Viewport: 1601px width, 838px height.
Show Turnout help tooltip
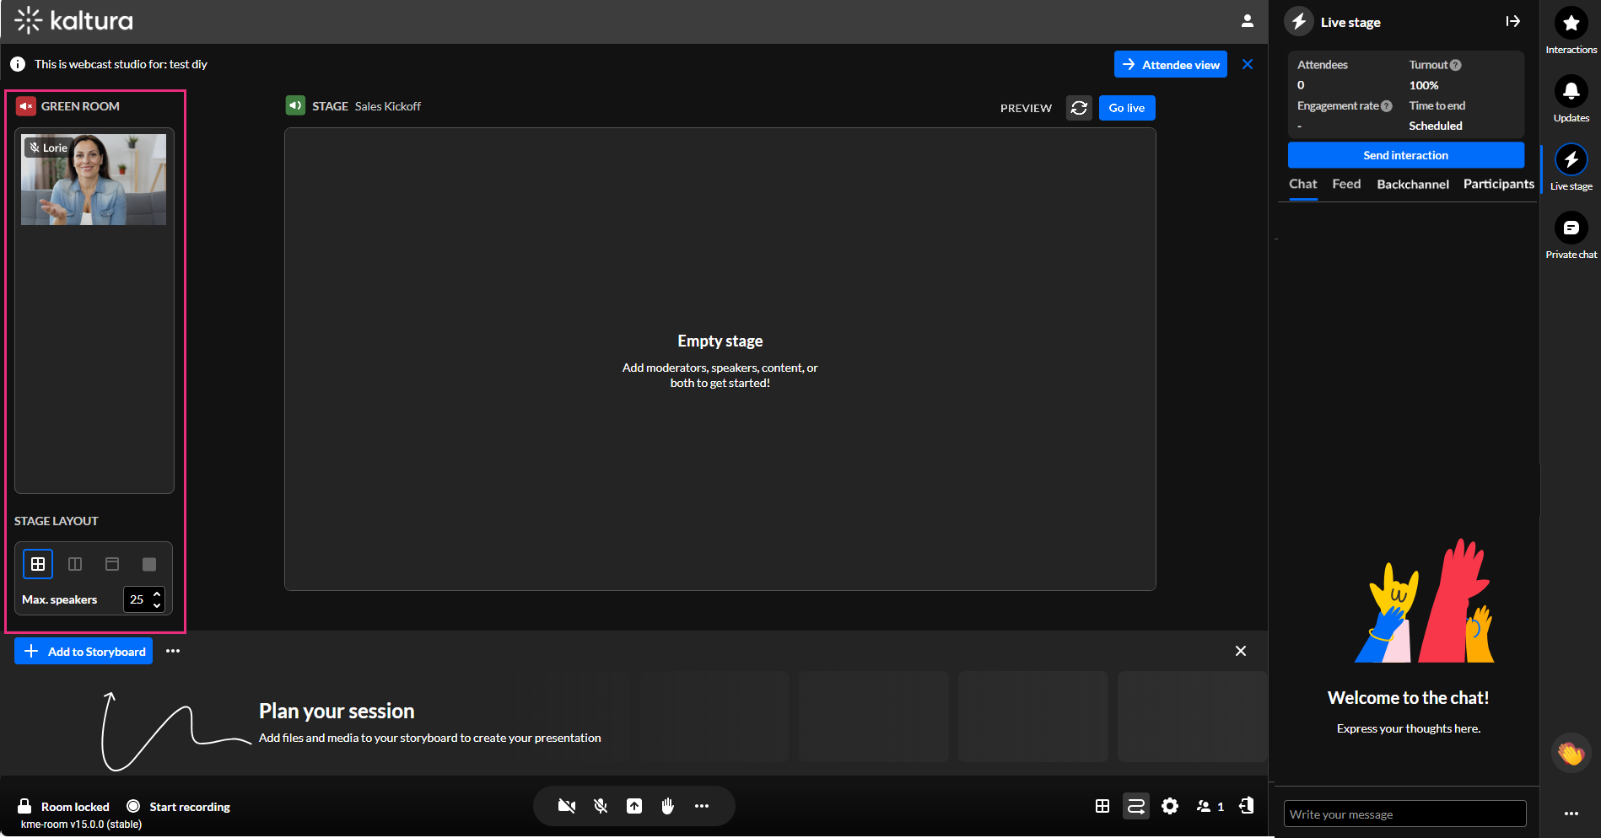[x=1456, y=65]
